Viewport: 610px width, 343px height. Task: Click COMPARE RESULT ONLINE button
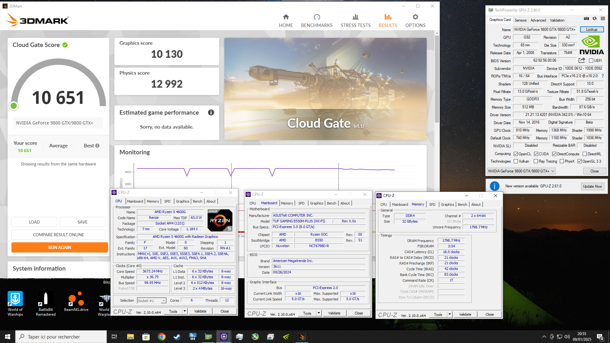[x=58, y=235]
